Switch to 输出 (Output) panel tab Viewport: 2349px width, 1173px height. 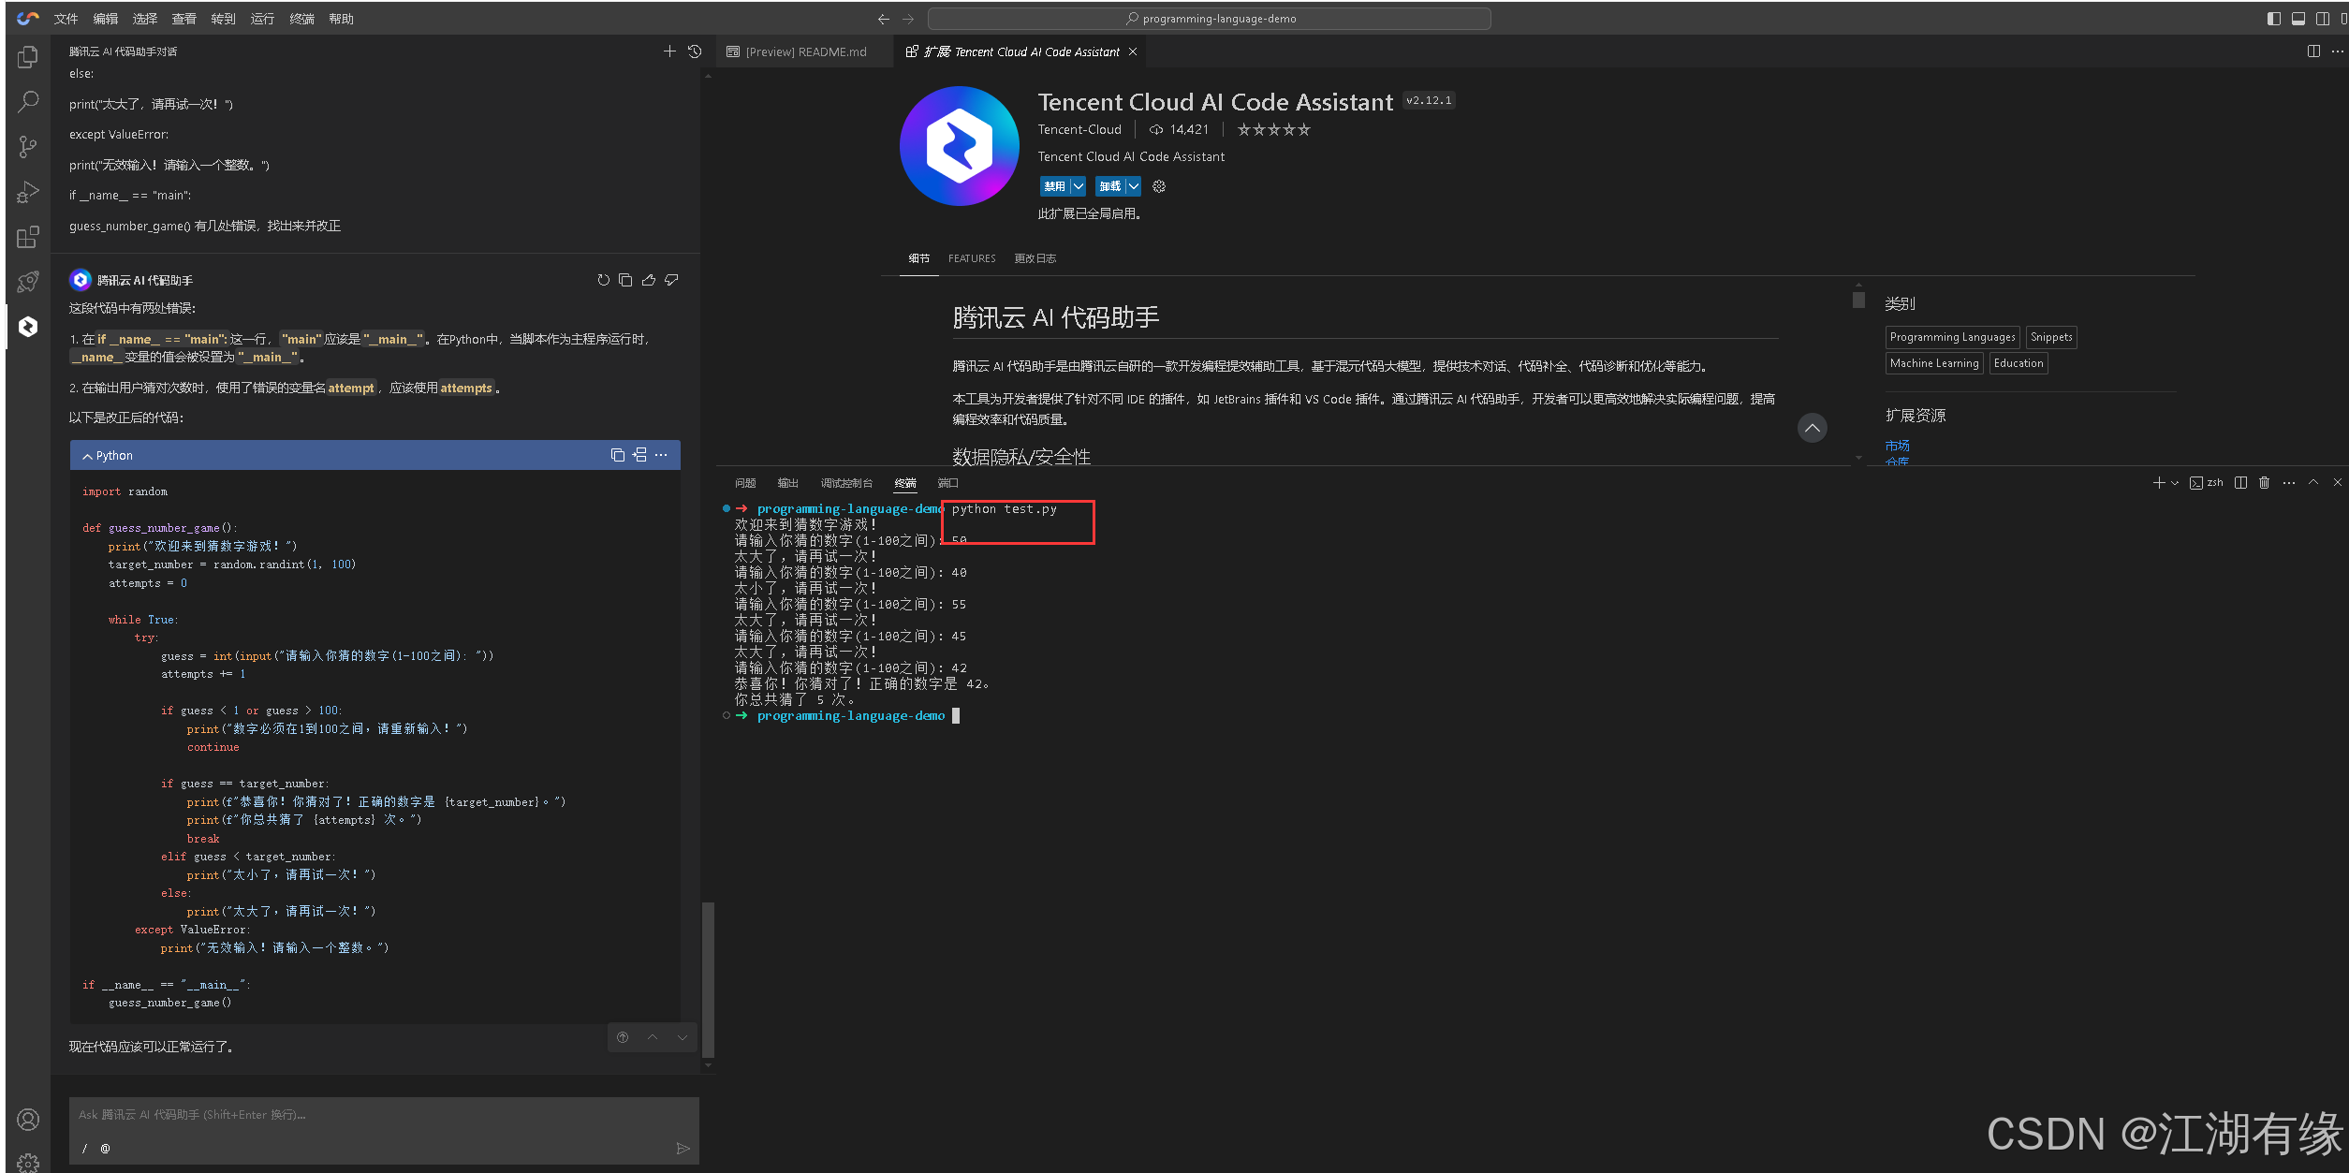click(787, 483)
